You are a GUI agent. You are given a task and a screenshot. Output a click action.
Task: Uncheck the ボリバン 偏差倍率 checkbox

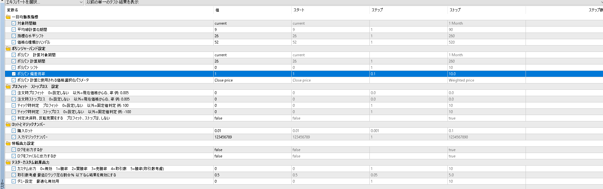point(14,74)
